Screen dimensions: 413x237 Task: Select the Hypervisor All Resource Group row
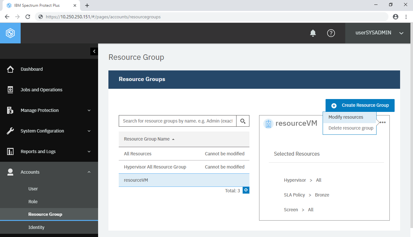pos(184,167)
